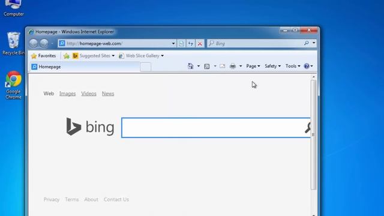Open the Computer desktop icon
The width and height of the screenshot is (384, 216).
pyautogui.click(x=13, y=8)
